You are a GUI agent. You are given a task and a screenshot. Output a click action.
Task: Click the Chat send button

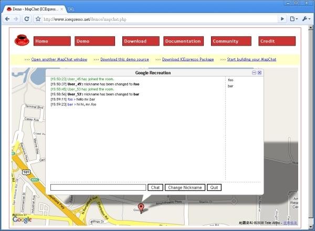tap(155, 188)
